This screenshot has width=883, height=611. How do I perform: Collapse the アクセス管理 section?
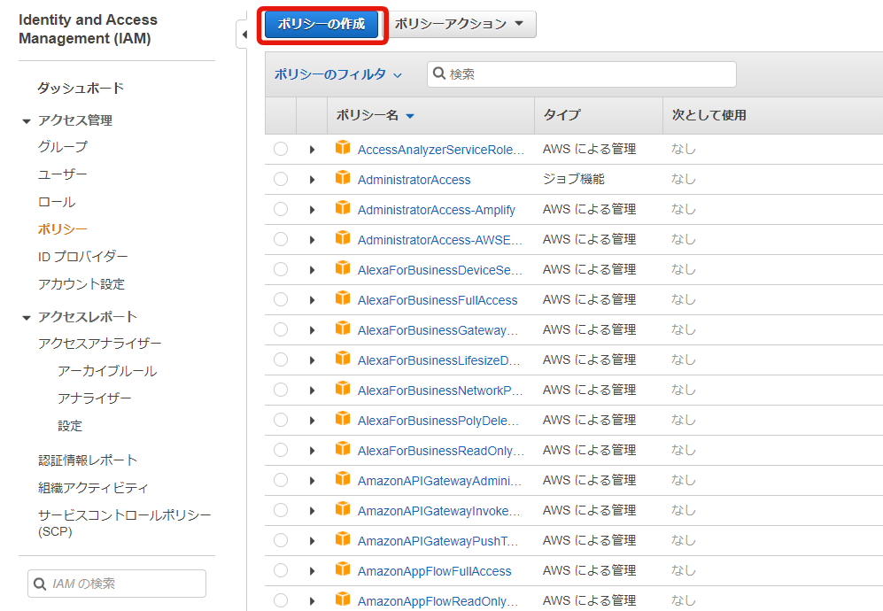coord(26,121)
